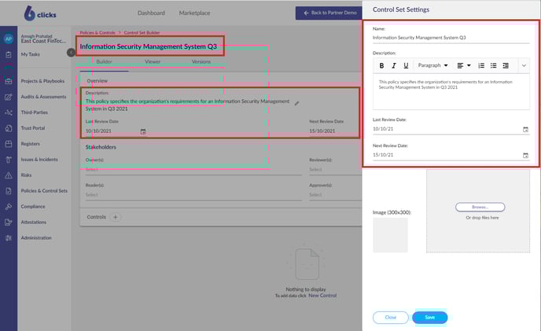Viewport: 541px width, 331px height.
Task: Open calendar for Next Review Date in settings panel
Action: (x=525, y=156)
